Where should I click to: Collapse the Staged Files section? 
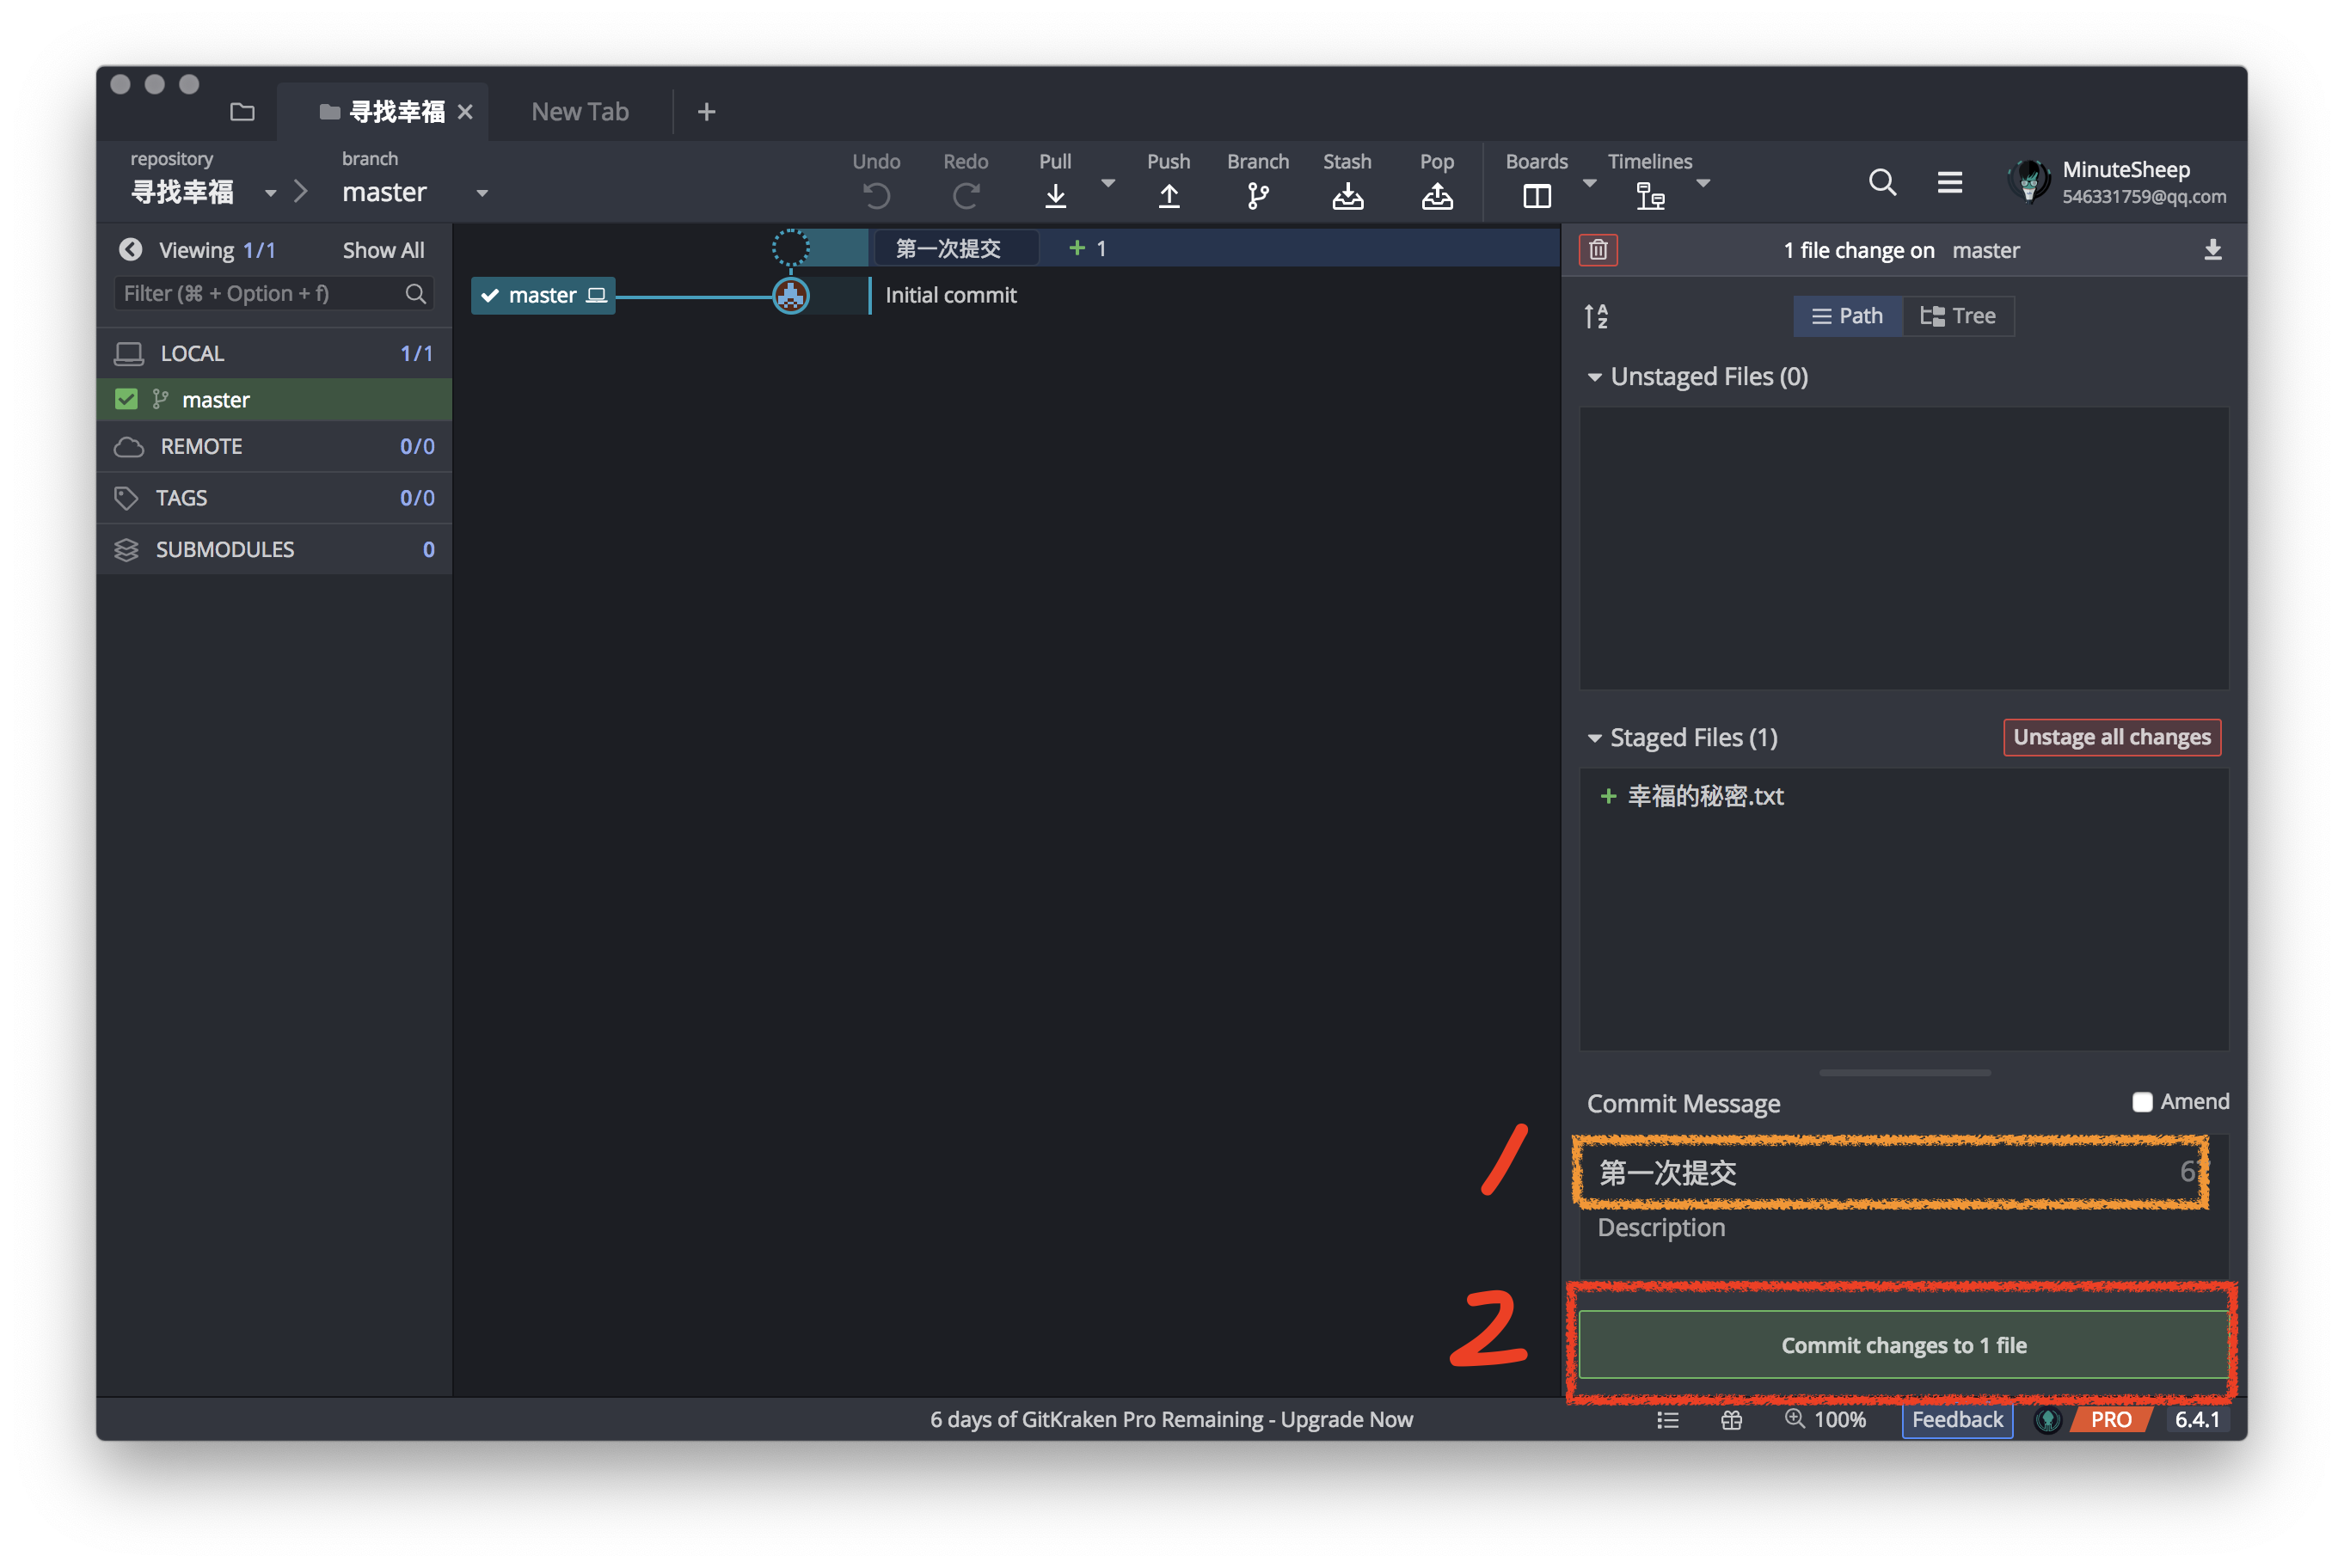1594,738
